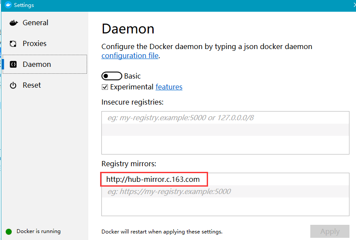356x240 pixels.
Task: Click the empty Registry mirrors placeholder row
Action: click(x=225, y=191)
